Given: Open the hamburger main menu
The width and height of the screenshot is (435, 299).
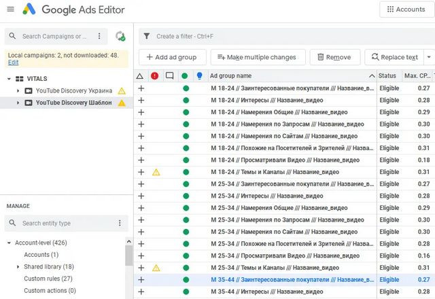Looking at the screenshot, I should pyautogui.click(x=11, y=9).
